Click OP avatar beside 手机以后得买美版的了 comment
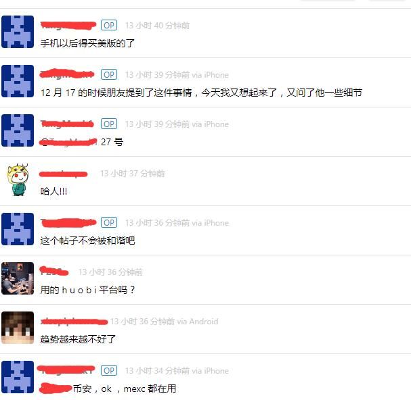 (18, 32)
